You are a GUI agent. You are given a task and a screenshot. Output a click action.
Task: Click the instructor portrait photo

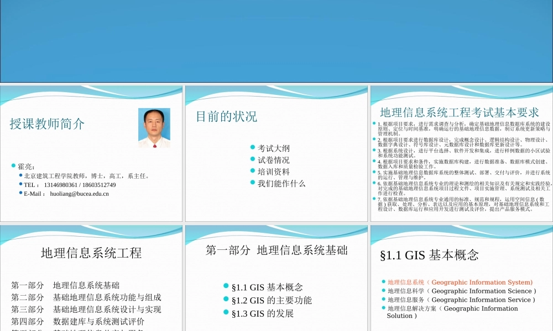(x=154, y=127)
